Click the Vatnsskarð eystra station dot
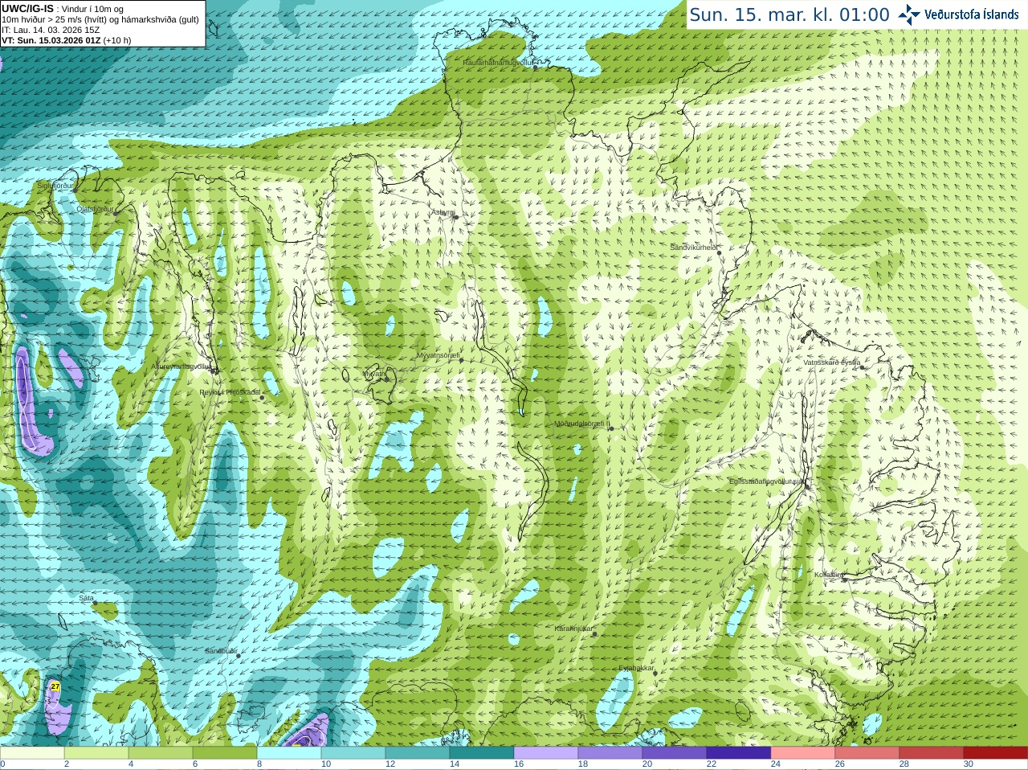 (863, 367)
